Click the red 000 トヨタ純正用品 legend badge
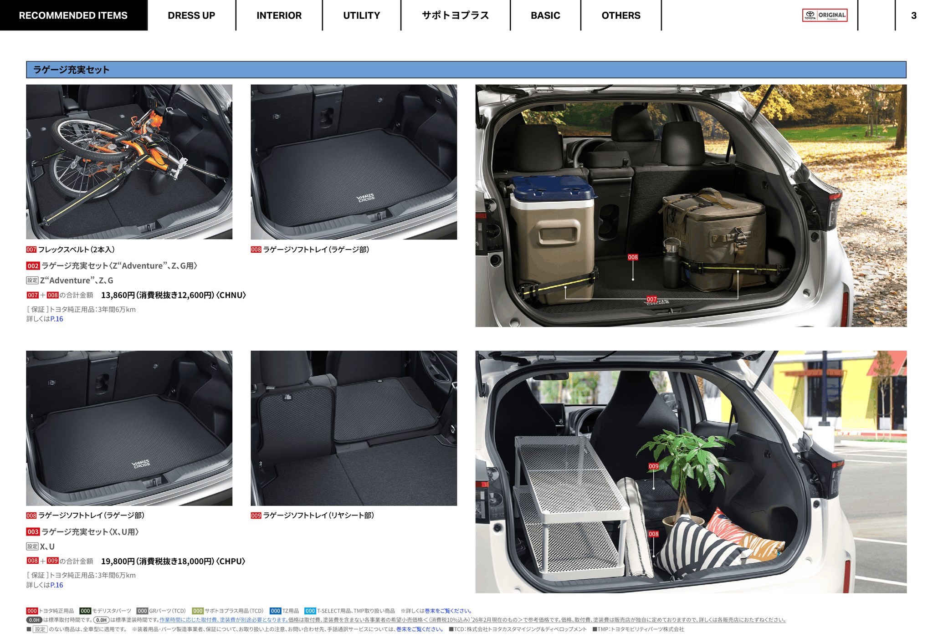The width and height of the screenshot is (933, 643). 32,611
